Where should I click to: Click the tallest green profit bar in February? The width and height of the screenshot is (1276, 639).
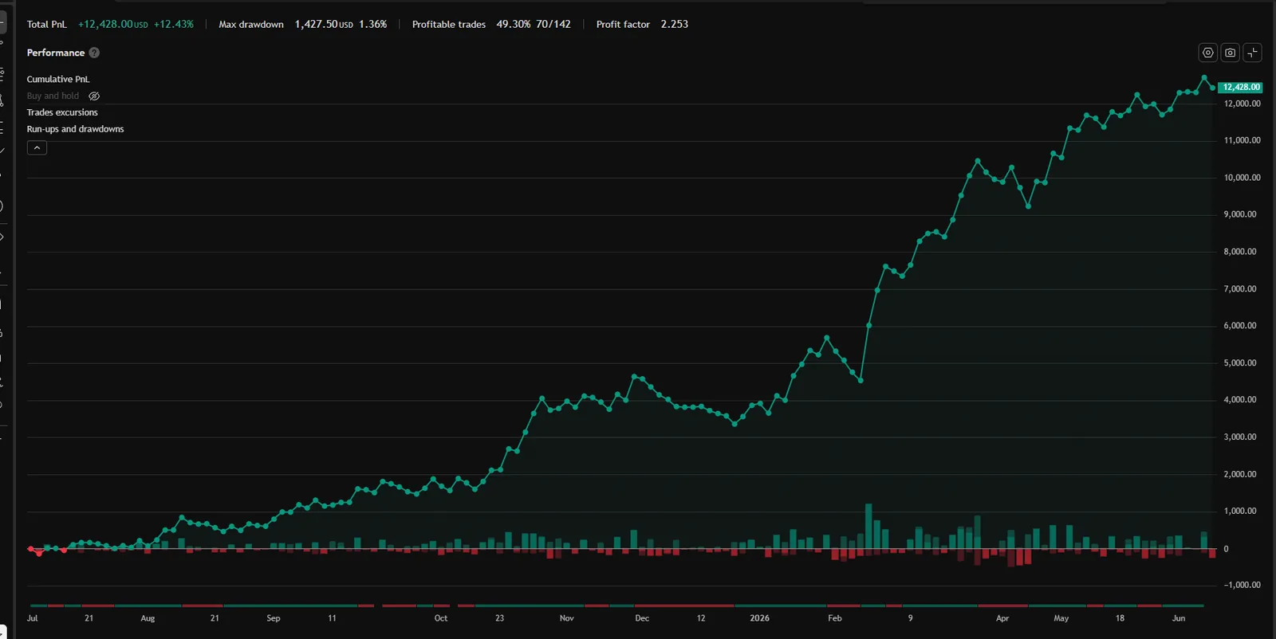tap(868, 526)
